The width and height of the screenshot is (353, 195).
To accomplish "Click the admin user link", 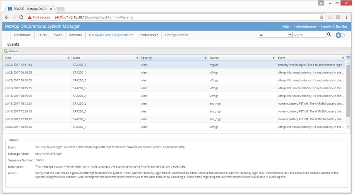I will (327, 27).
